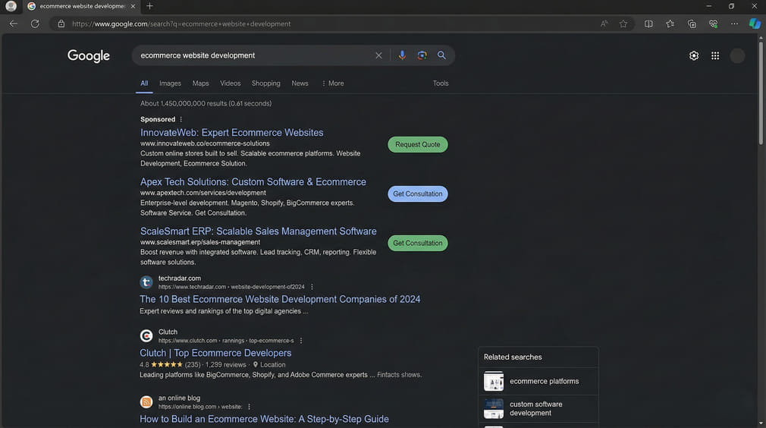Search by image with Lens icon

(422, 55)
